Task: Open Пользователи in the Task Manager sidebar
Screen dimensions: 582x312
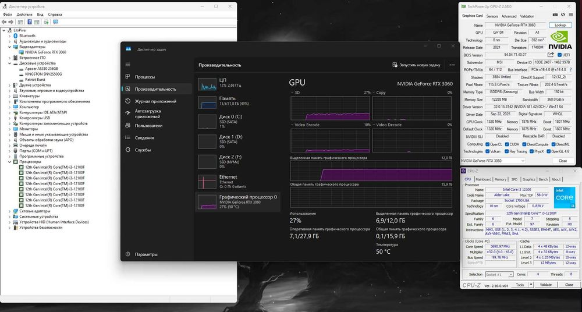Action: (x=156, y=126)
